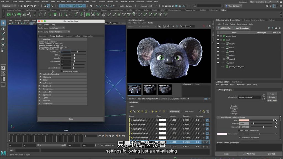The height and width of the screenshot is (159, 283).
Task: Expand the Clamping section
Action: pyautogui.click(x=40, y=77)
